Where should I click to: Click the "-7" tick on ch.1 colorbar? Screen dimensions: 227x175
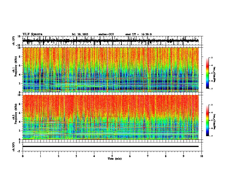(x=212, y=89)
